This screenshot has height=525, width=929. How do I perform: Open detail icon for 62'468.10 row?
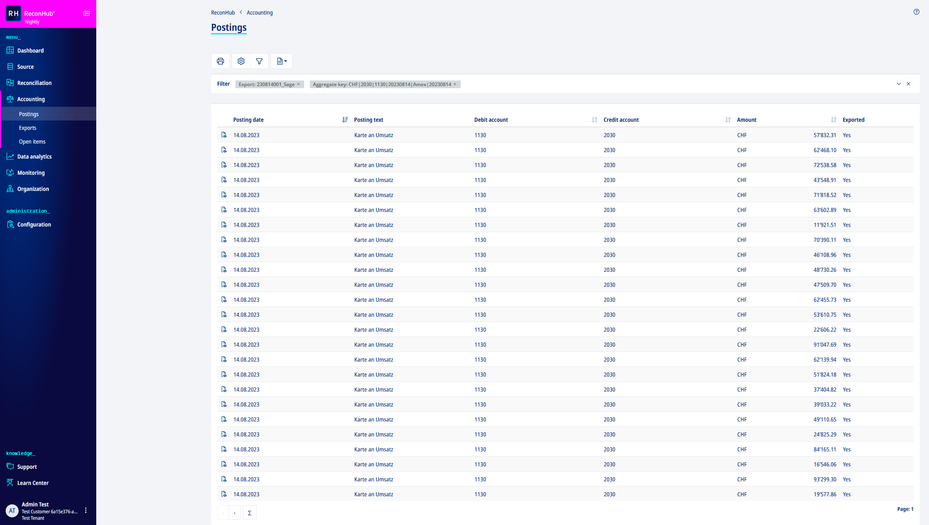(x=224, y=150)
